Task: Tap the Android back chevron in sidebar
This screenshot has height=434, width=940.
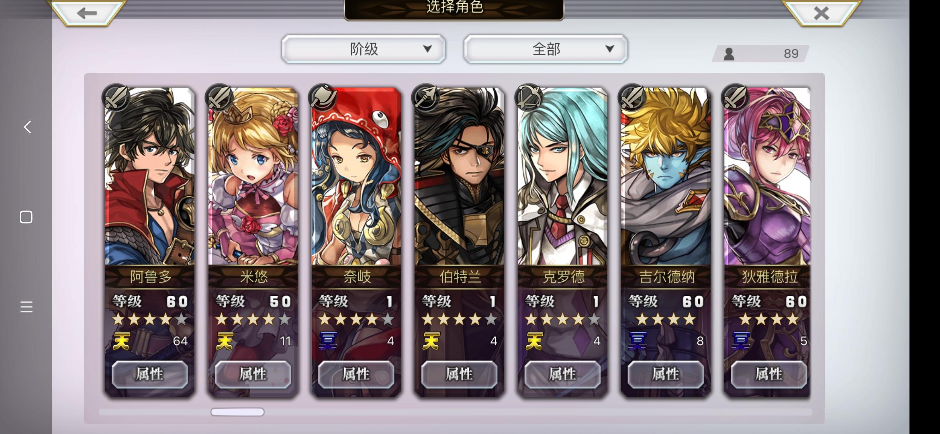Action: pos(27,127)
